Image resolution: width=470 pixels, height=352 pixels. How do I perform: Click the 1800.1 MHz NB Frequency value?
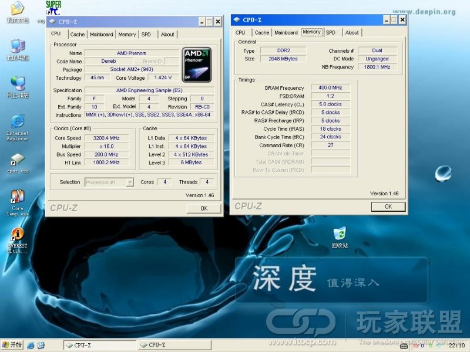click(377, 67)
